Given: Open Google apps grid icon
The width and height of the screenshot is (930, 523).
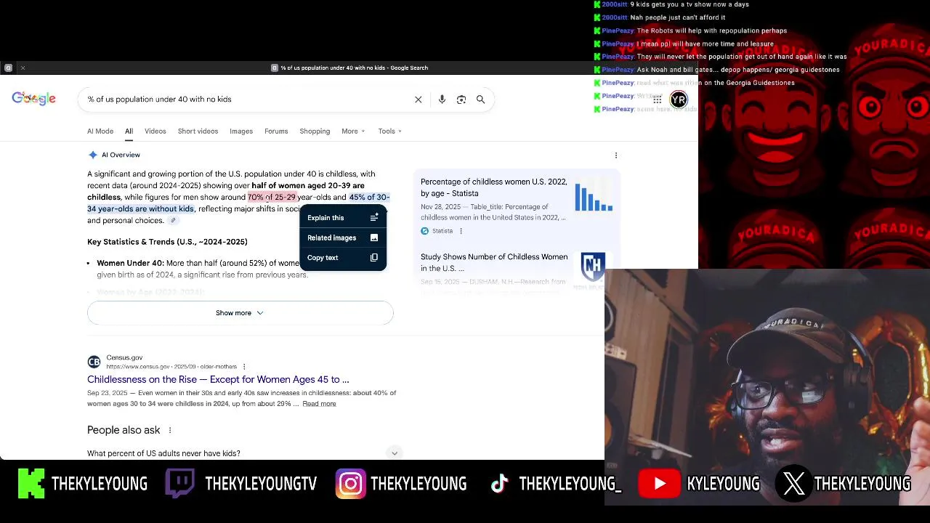Looking at the screenshot, I should [658, 100].
